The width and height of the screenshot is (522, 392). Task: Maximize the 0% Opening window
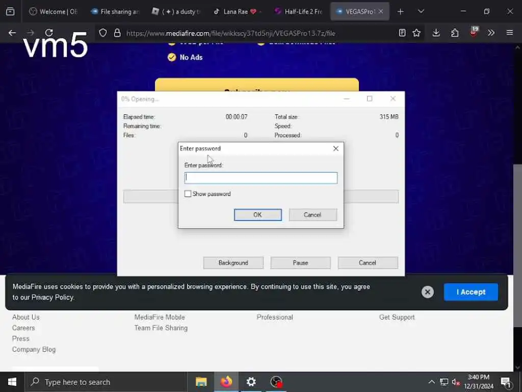370,99
